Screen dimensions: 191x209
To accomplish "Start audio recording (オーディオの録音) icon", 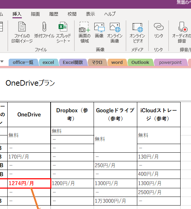I will point(183,27).
